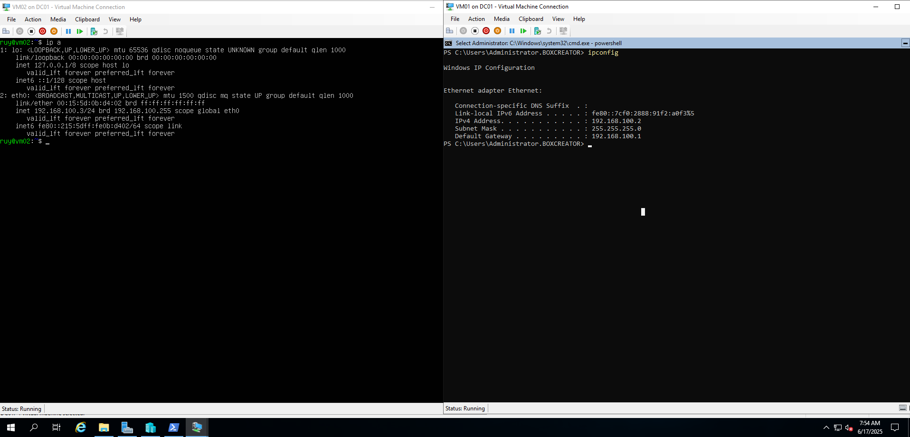
Task: Click red Shut Down icon in VM02 toolbar
Action: point(42,31)
